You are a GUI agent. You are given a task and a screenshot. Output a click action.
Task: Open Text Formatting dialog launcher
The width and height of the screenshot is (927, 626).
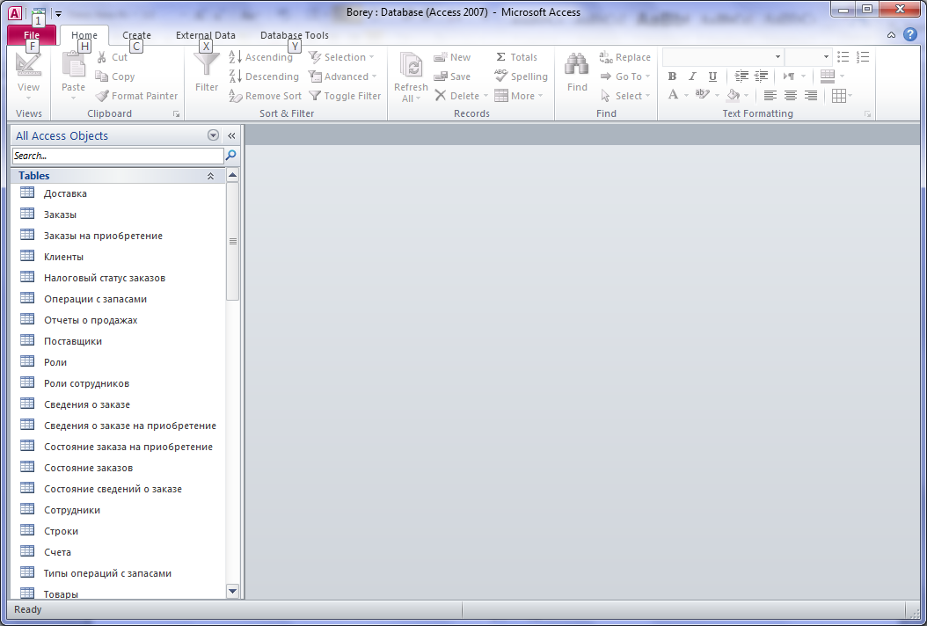867,114
